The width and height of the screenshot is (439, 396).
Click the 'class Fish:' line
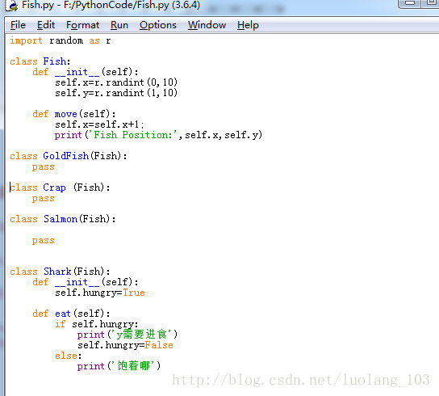[x=40, y=61]
